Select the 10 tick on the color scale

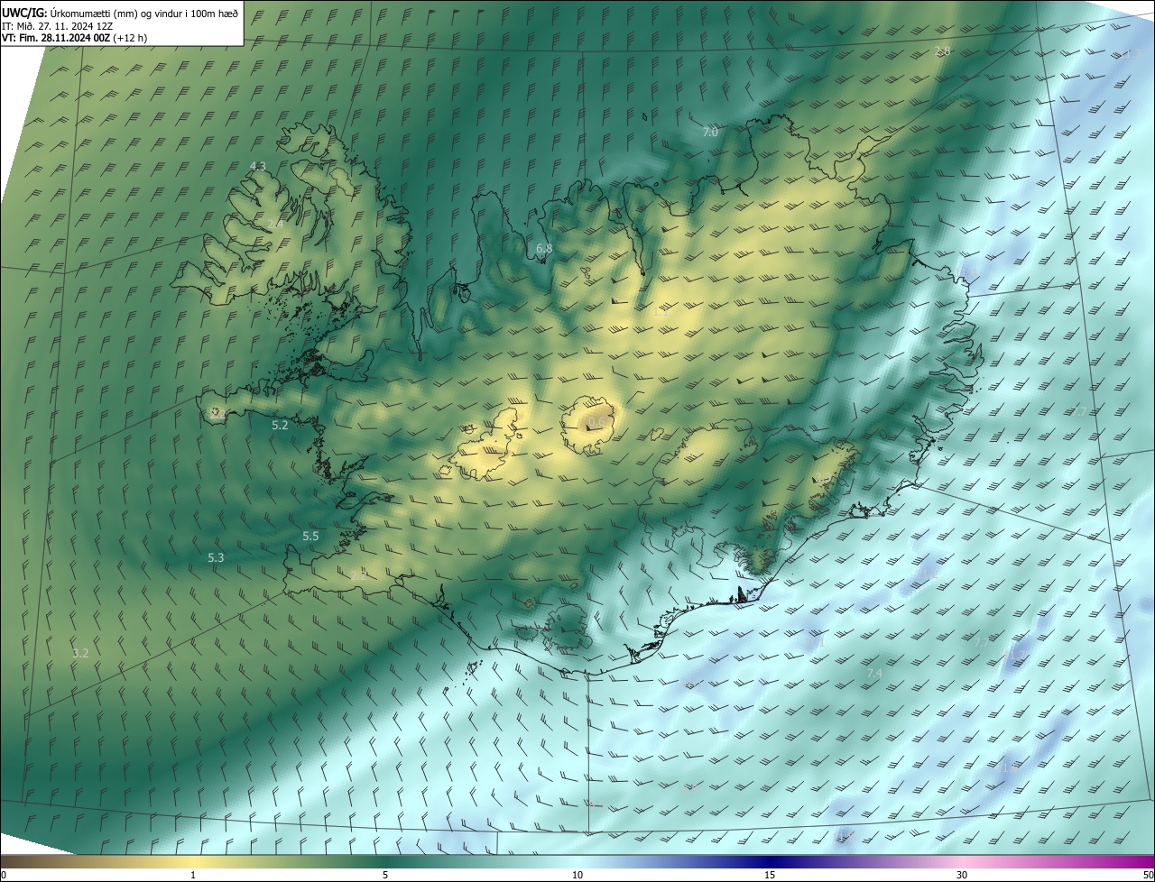[x=577, y=875]
